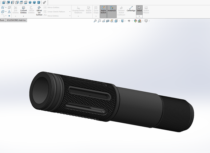This screenshot has height=153, width=210.
Task: Click Zoom to Fit magnifier icon
Action: point(95,21)
